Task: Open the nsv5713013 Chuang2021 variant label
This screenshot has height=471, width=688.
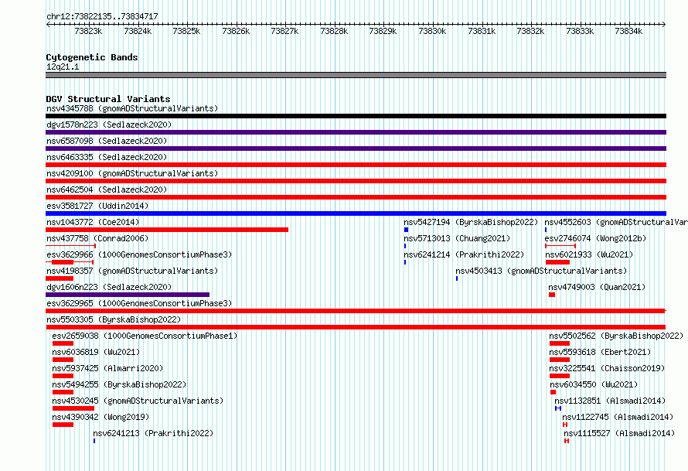Action: tap(457, 238)
